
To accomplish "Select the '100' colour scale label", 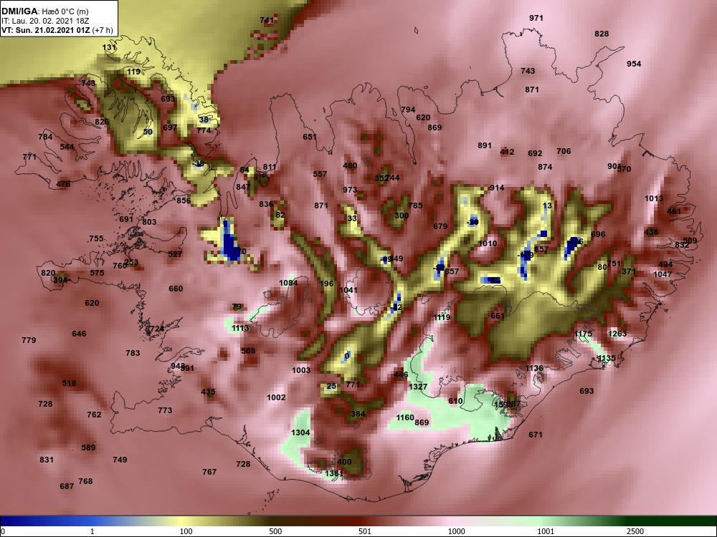I will [x=186, y=531].
